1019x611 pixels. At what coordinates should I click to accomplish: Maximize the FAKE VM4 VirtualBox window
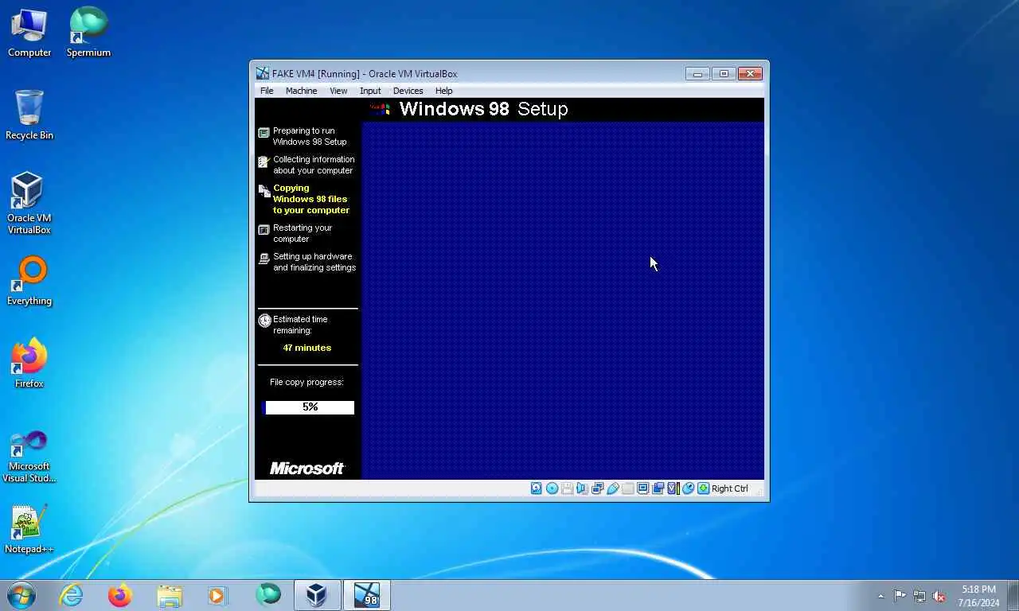[724, 73]
